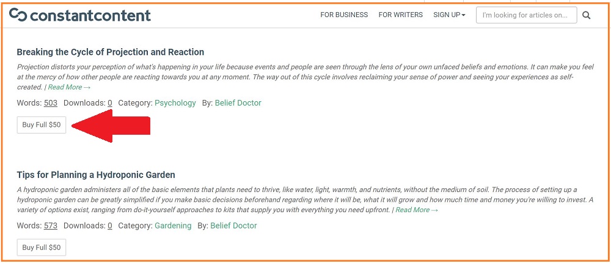Image resolution: width=611 pixels, height=264 pixels.
Task: Open 'Tips for Planning a Hydroponic Garden' article
Action: (96, 174)
